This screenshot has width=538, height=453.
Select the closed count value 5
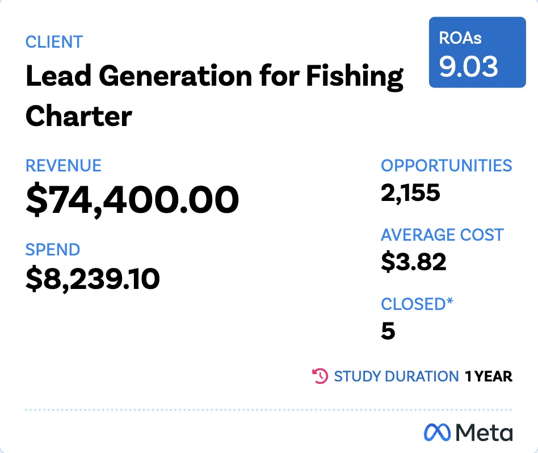[x=388, y=331]
